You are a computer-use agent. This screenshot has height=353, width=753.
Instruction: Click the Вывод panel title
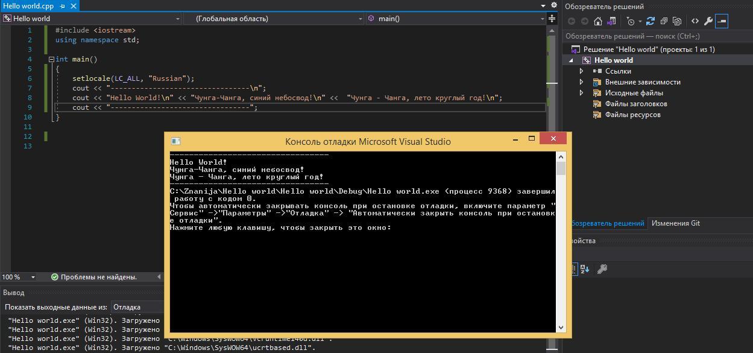point(13,293)
